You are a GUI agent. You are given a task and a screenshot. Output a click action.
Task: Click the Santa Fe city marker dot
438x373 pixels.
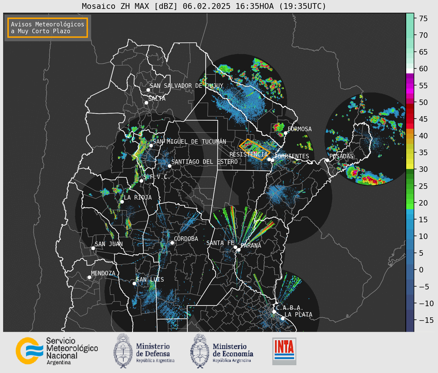(x=235, y=247)
